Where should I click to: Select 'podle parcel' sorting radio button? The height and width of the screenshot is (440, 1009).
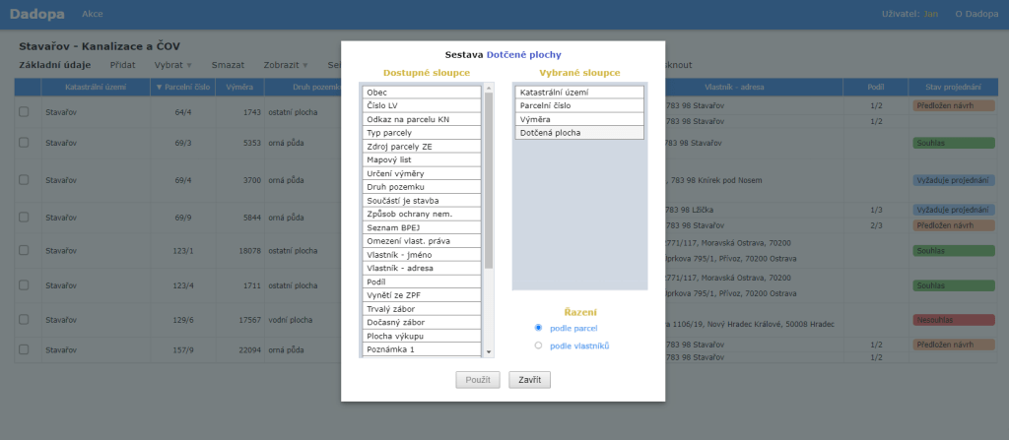538,328
